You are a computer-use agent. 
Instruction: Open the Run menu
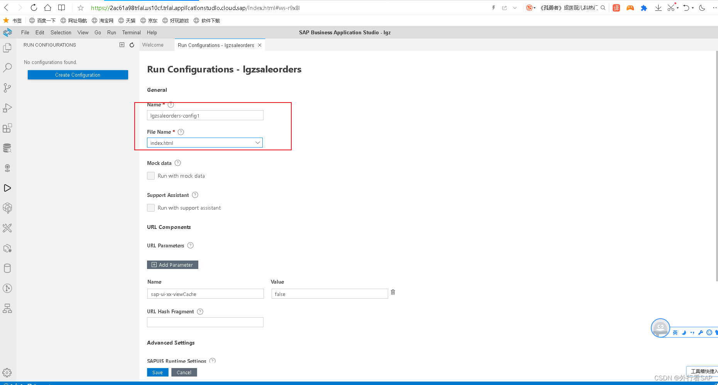pos(112,32)
